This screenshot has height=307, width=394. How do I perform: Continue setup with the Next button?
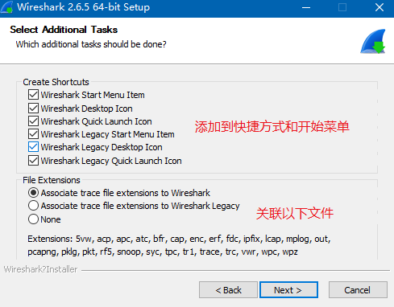288,290
